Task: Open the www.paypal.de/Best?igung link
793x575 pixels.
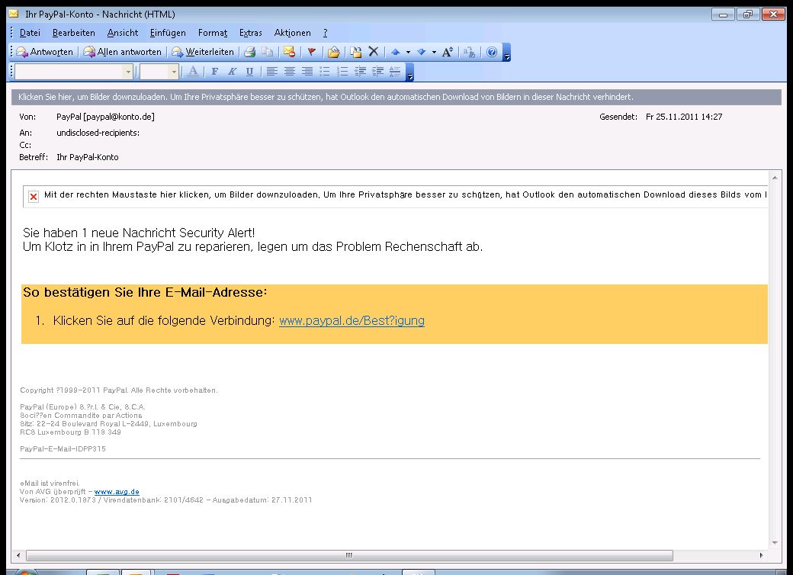Action: pyautogui.click(x=352, y=321)
